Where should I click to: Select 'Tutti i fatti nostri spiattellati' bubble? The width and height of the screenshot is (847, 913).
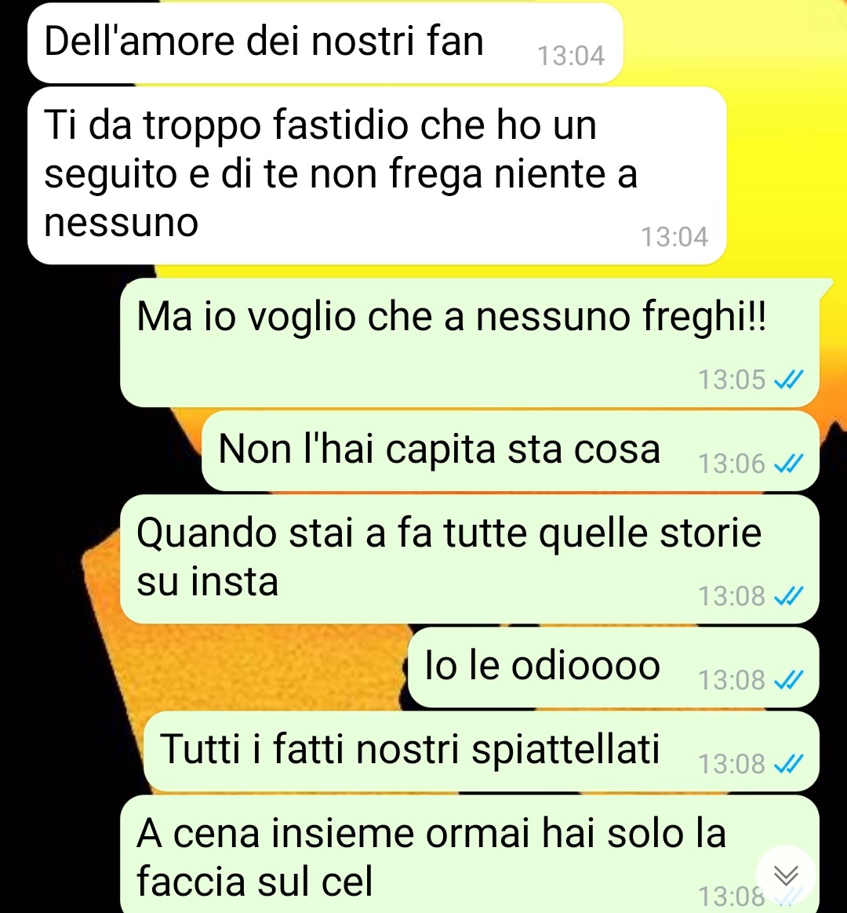pos(482,751)
